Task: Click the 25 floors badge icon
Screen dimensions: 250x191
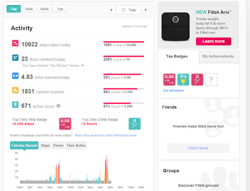Action: [x=197, y=80]
